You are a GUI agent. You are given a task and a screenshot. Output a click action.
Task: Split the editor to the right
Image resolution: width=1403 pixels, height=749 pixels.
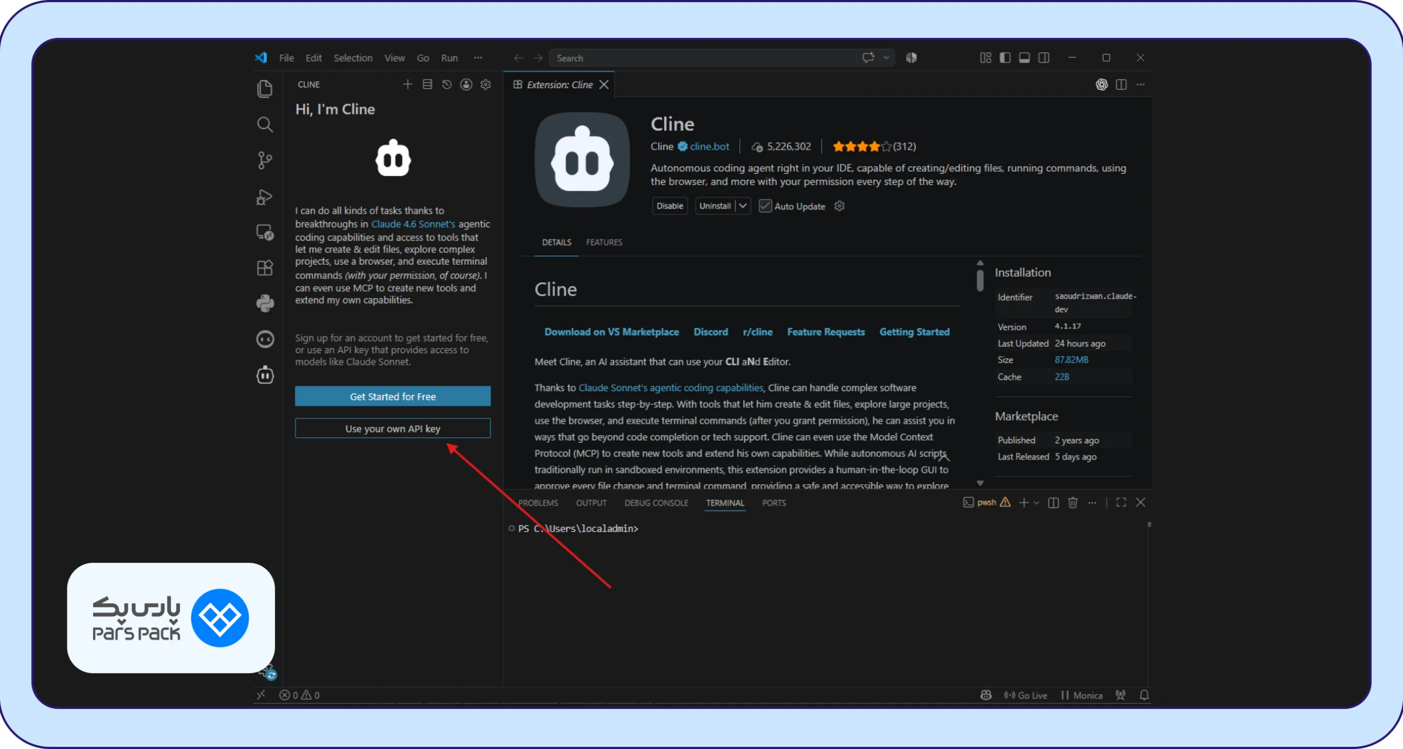click(1121, 84)
